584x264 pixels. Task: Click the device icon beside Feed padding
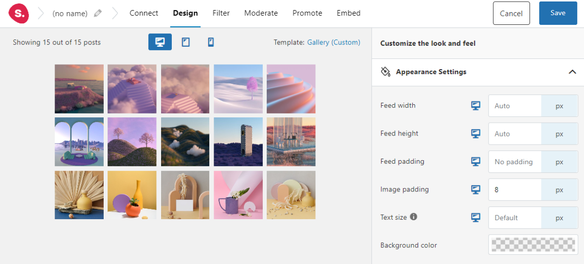(475, 162)
